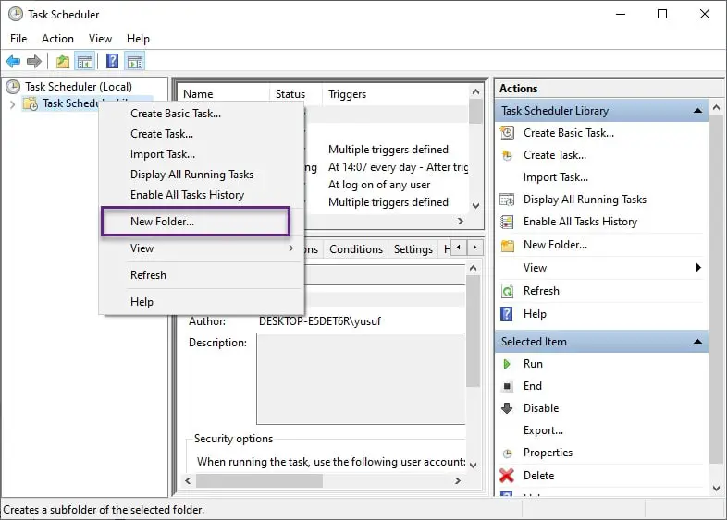Click the red Delete X icon

point(507,476)
